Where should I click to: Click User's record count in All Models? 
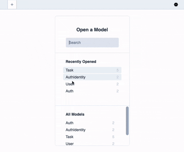coord(113,144)
